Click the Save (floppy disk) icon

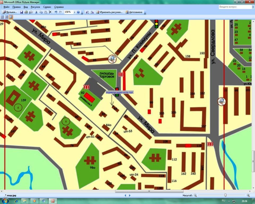point(22,12)
